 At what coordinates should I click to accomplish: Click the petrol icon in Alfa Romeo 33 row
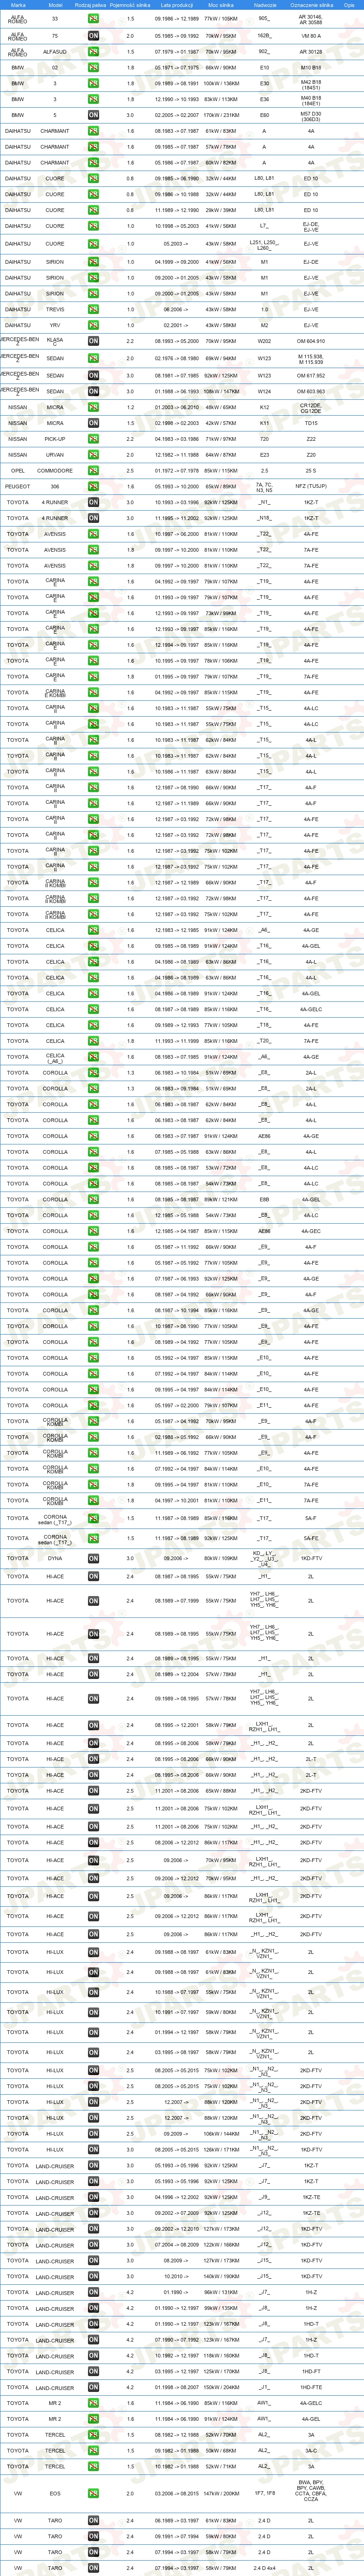tap(93, 19)
